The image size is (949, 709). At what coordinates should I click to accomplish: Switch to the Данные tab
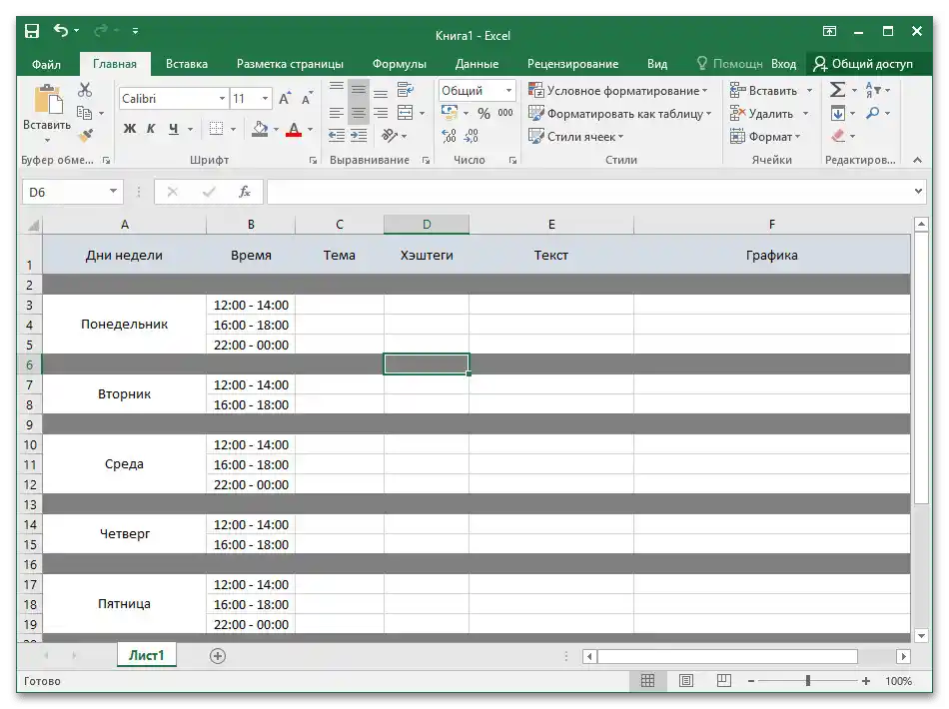coord(476,64)
